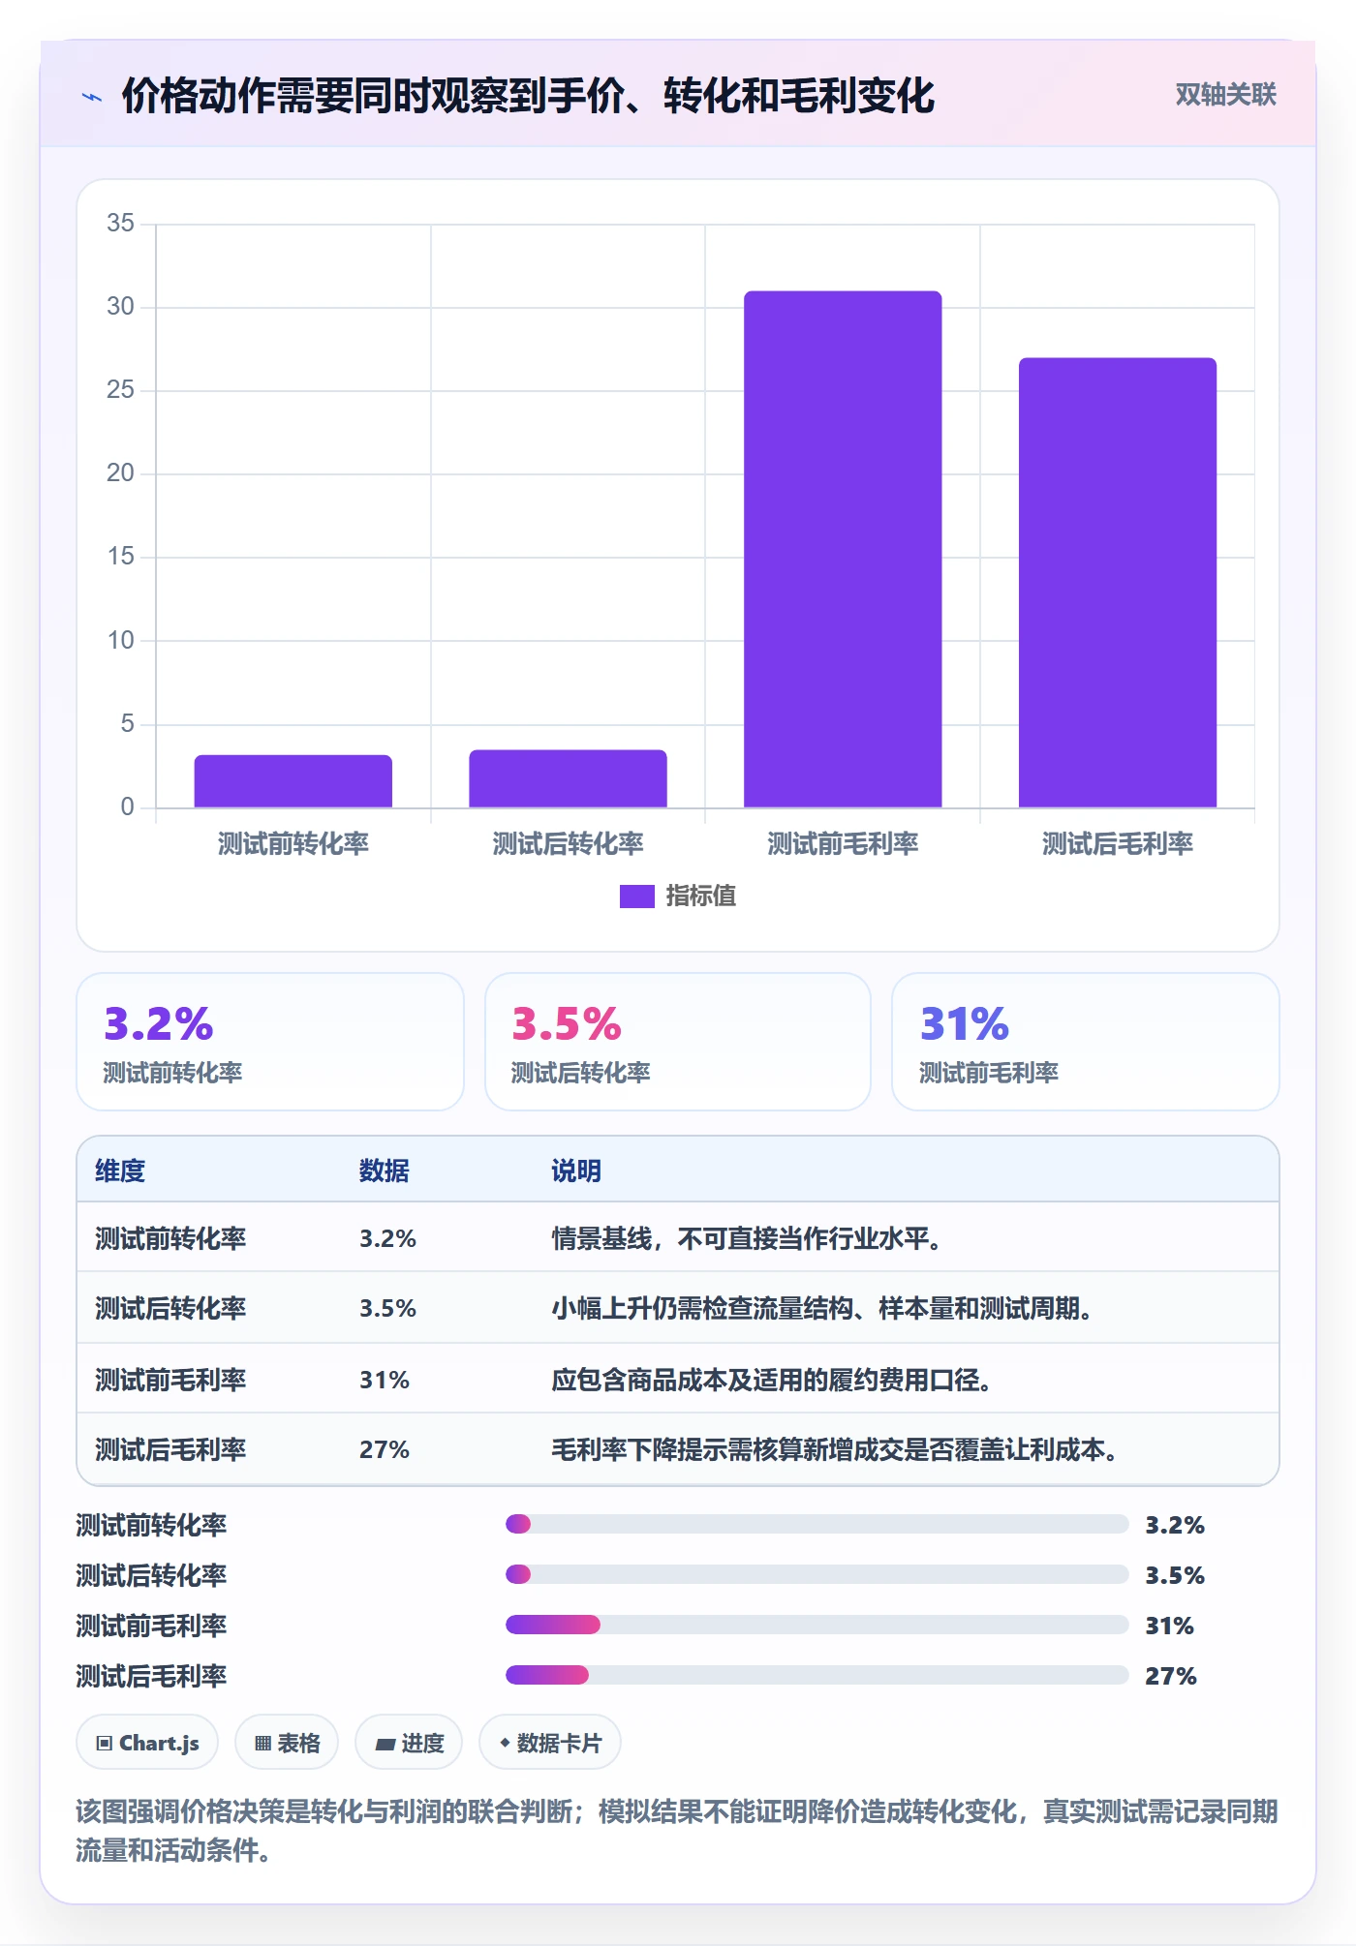This screenshot has width=1356, height=1946.
Task: Click the 31% table cell
Action: coord(385,1380)
